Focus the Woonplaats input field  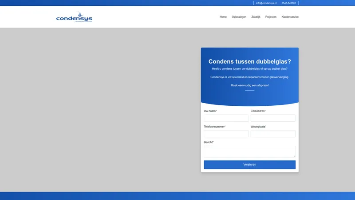[273, 134]
